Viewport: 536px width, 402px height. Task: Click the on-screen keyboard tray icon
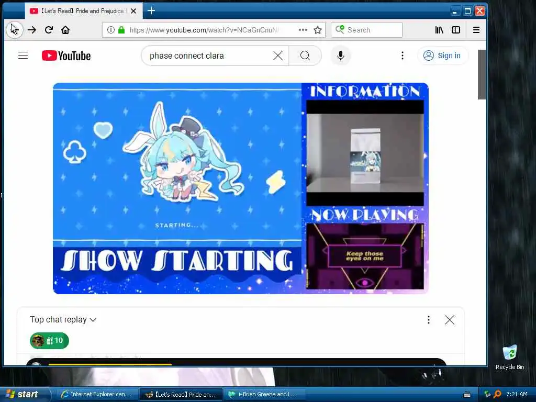467,395
